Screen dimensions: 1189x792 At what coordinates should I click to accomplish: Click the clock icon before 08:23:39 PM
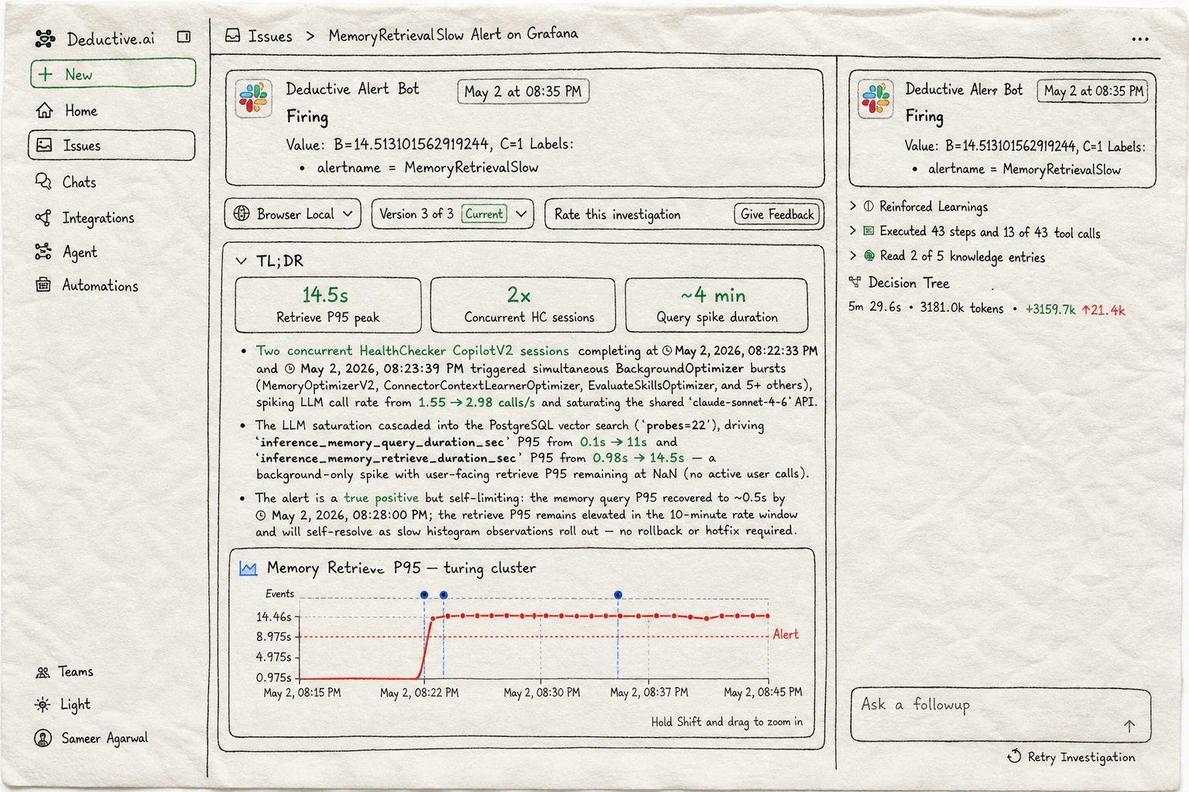(290, 368)
